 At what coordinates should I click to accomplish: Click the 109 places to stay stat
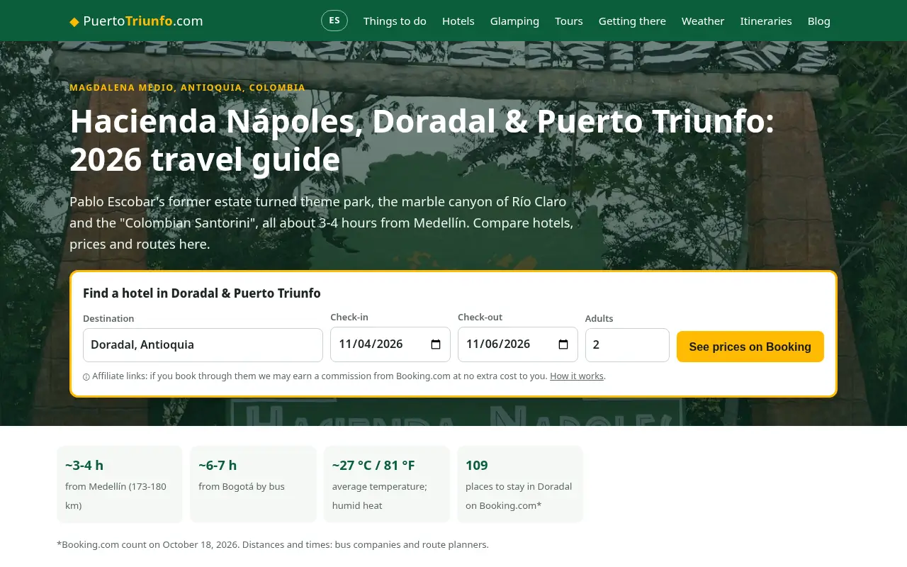tap(520, 484)
